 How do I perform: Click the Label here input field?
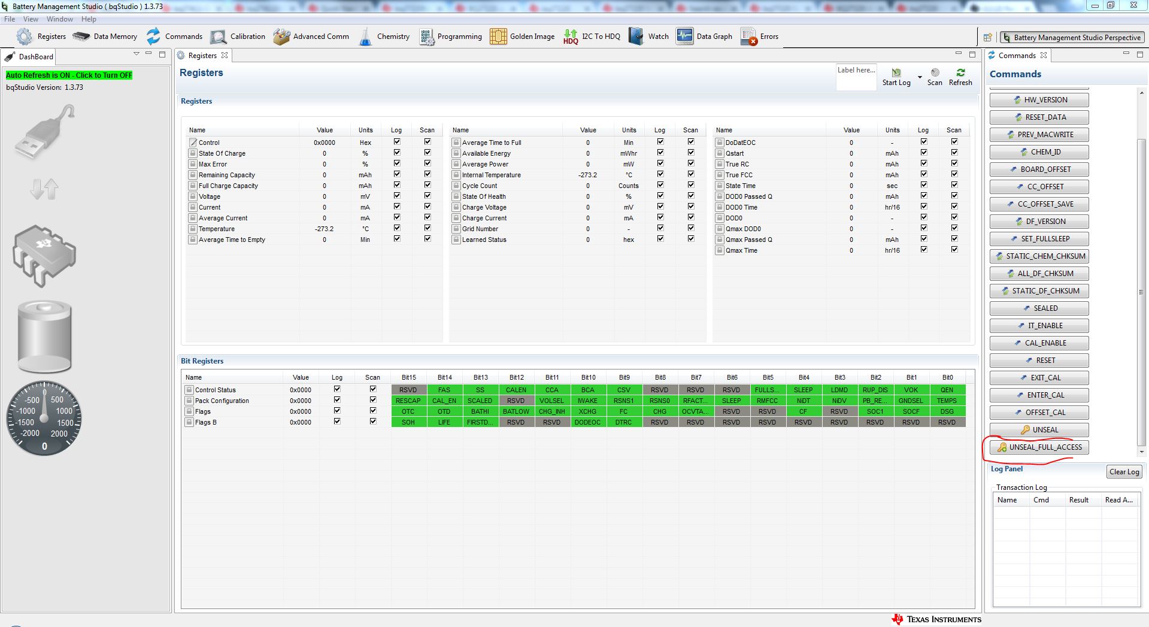[856, 77]
